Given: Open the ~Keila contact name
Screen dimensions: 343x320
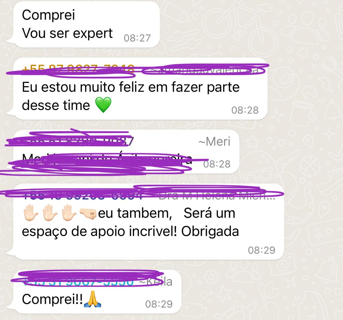Looking at the screenshot, I should 156,282.
